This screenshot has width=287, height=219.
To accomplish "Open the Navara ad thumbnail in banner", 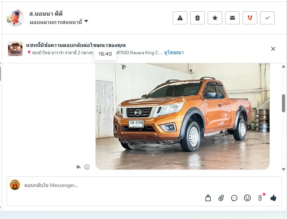I will click(15, 49).
